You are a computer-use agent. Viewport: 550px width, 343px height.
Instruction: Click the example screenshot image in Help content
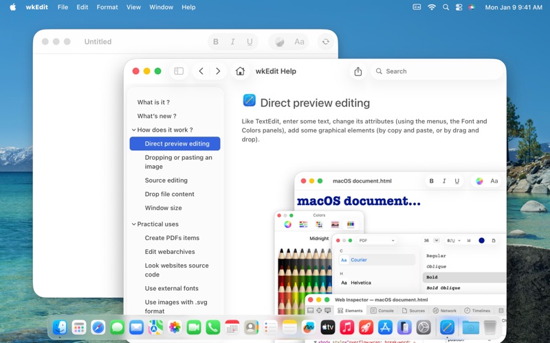tap(390, 257)
